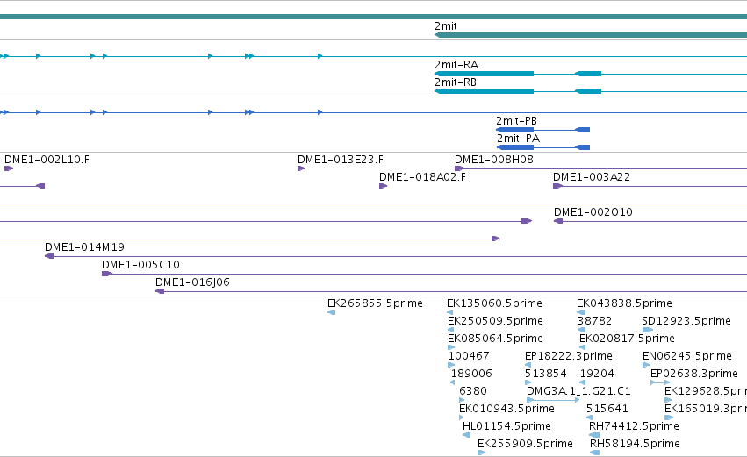Select the arrow glyph under HL01154.5prime
This screenshot has width=747, height=457.
(x=466, y=436)
